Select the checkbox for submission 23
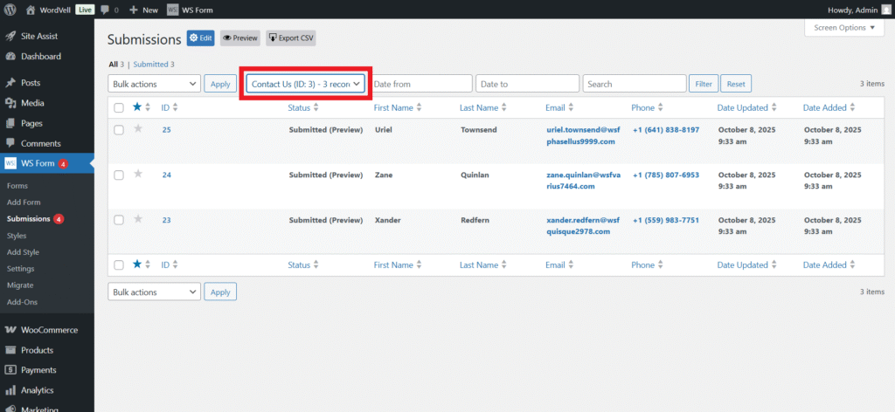 119,220
